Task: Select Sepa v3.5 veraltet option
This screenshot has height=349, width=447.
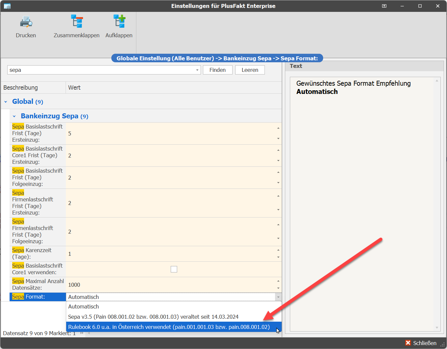Action: [174, 317]
